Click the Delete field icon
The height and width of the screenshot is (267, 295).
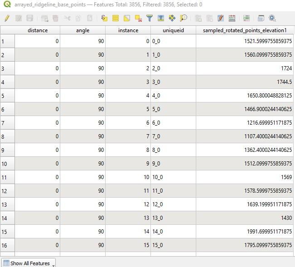210,18
